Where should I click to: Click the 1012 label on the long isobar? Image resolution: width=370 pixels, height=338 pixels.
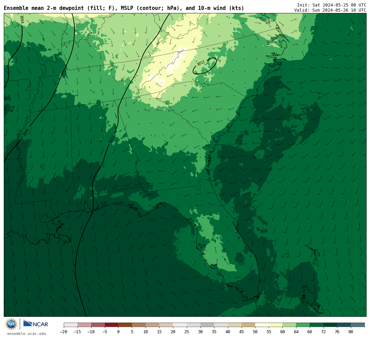tap(112, 139)
